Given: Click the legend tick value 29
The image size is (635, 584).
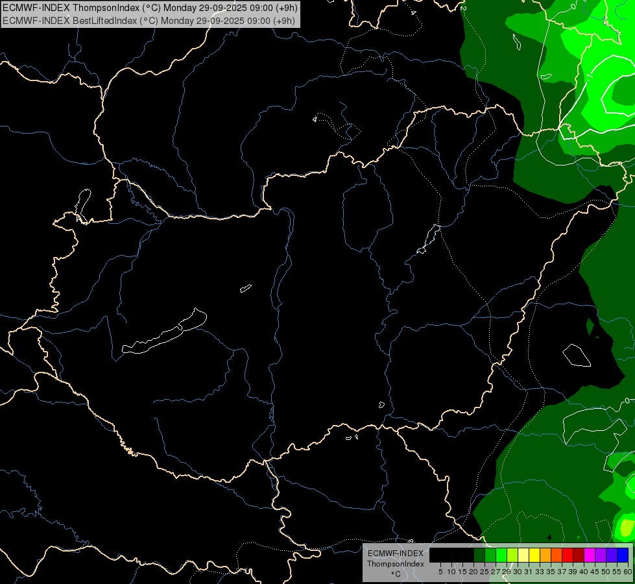Looking at the screenshot, I should coord(507,572).
